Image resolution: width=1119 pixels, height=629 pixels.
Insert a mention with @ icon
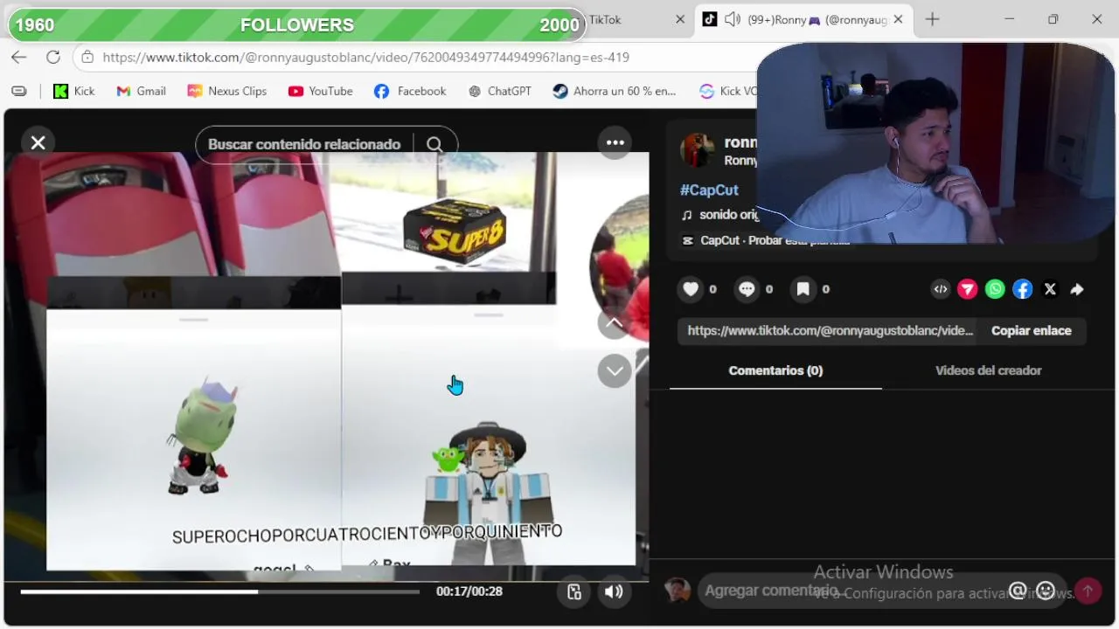click(1017, 591)
